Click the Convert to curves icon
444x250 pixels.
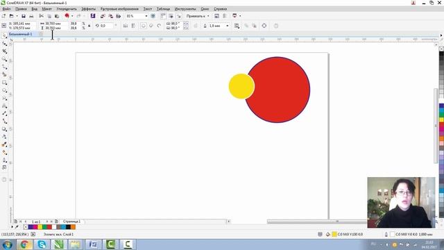(264, 26)
